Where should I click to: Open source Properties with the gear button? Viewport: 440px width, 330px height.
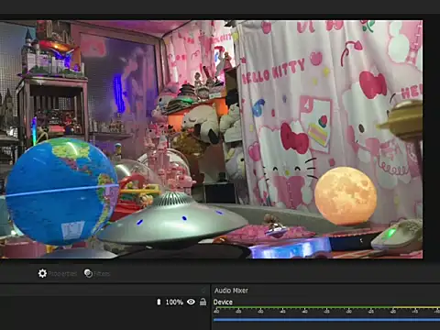click(x=57, y=273)
